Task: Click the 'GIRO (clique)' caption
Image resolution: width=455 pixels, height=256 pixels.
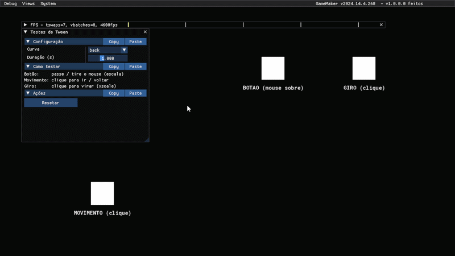Action: pyautogui.click(x=364, y=88)
